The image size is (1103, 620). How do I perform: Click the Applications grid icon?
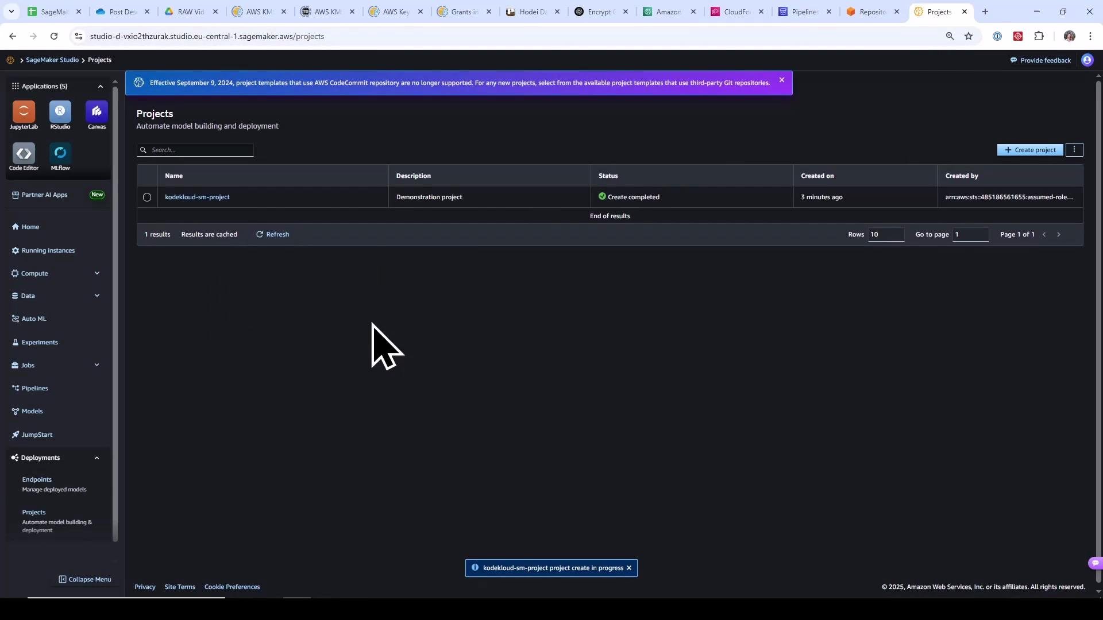point(16,86)
